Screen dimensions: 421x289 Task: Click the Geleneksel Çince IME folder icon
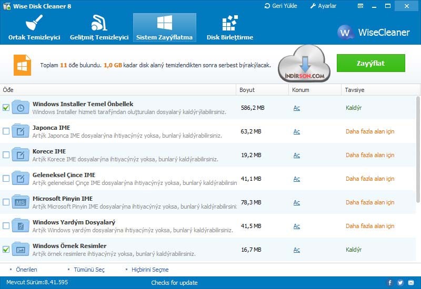[21, 178]
